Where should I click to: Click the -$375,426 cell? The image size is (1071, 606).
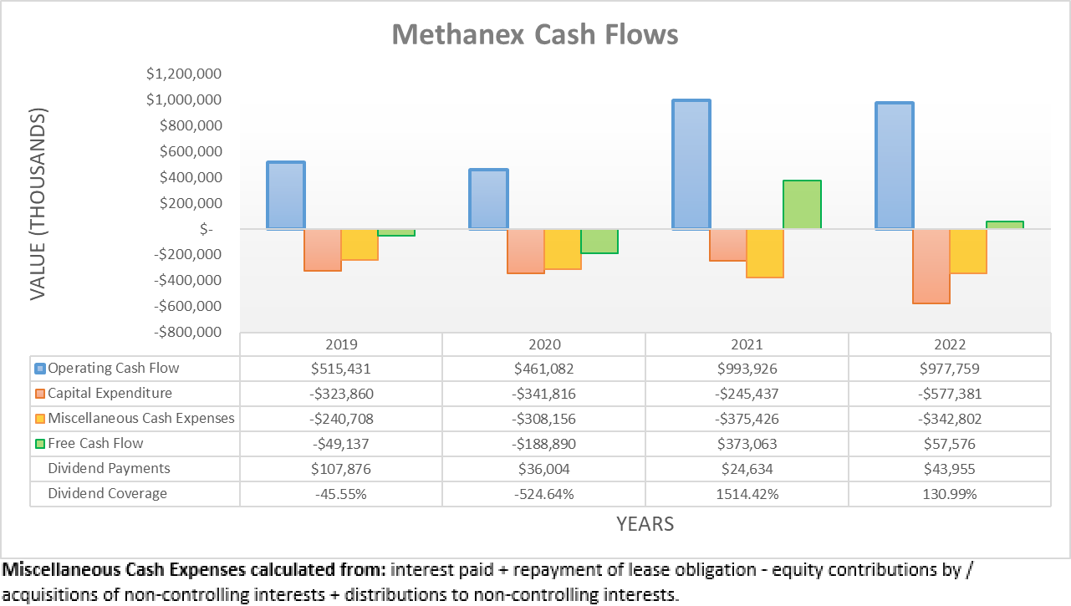747,419
